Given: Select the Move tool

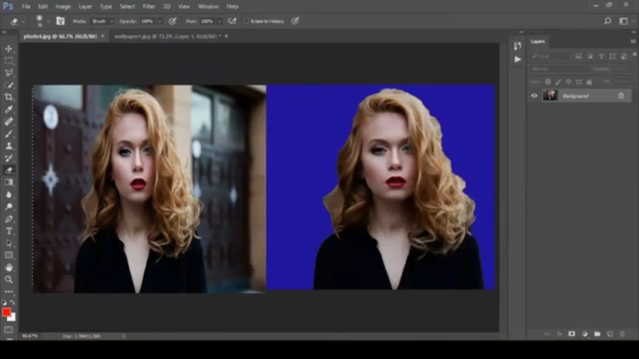Looking at the screenshot, I should pyautogui.click(x=8, y=49).
